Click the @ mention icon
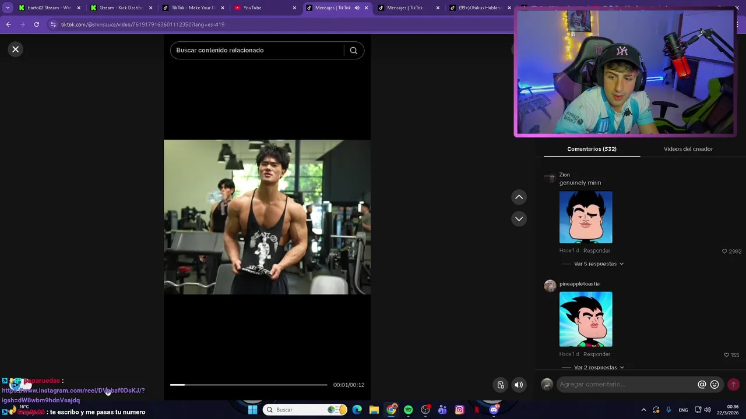The image size is (746, 419). click(702, 385)
